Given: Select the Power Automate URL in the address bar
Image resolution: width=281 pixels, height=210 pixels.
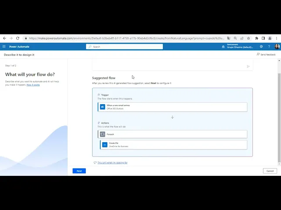Looking at the screenshot, I should point(126,38).
